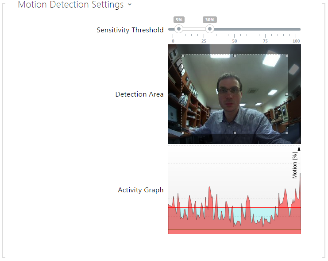This screenshot has width=328, height=261.
Task: Click the upper red threshold line in the Activity Graph
Action: point(235,207)
